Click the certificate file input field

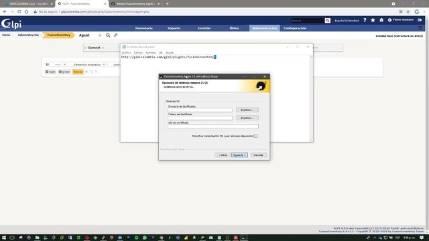click(x=200, y=118)
